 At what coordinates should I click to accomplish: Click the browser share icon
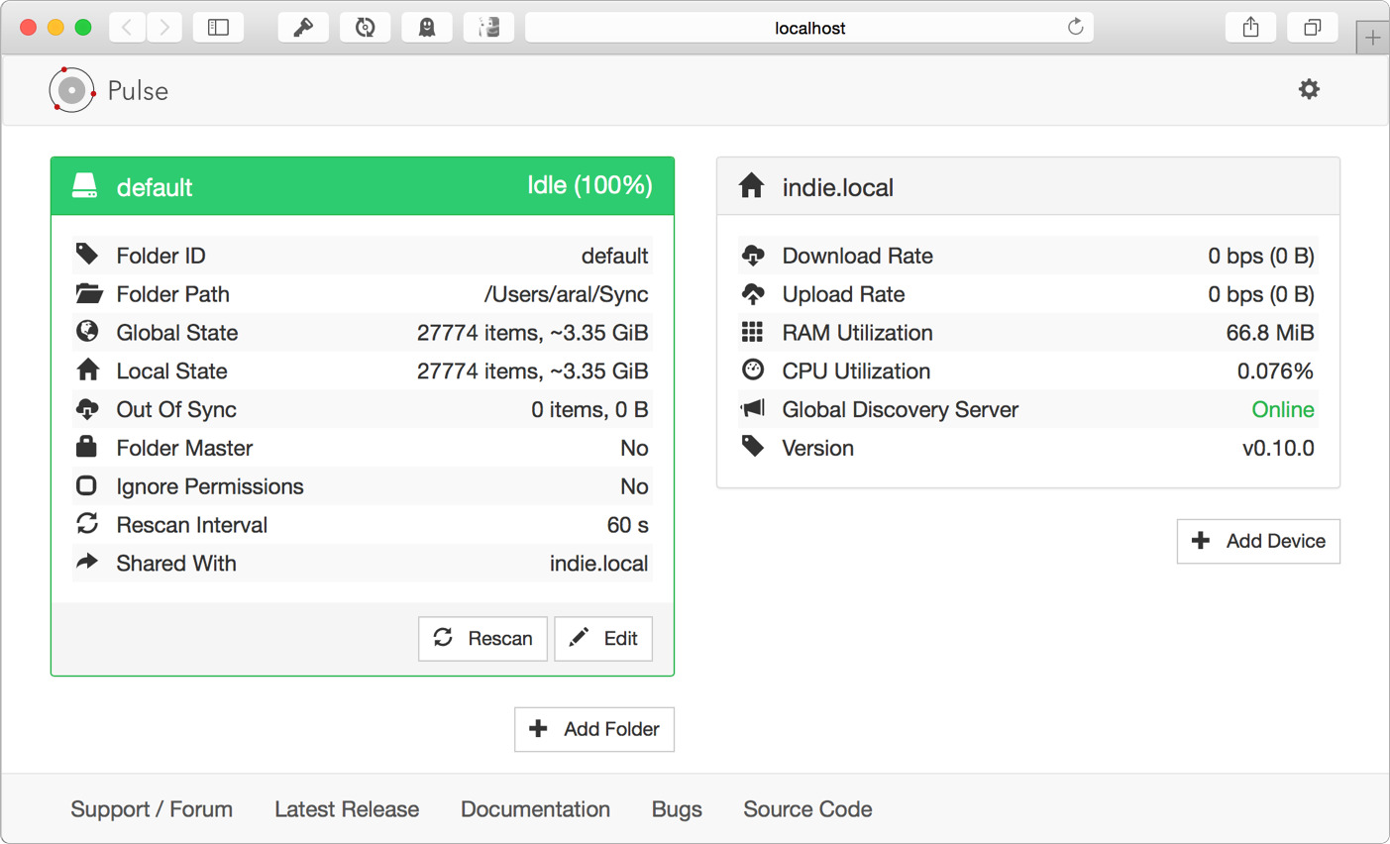(x=1250, y=28)
